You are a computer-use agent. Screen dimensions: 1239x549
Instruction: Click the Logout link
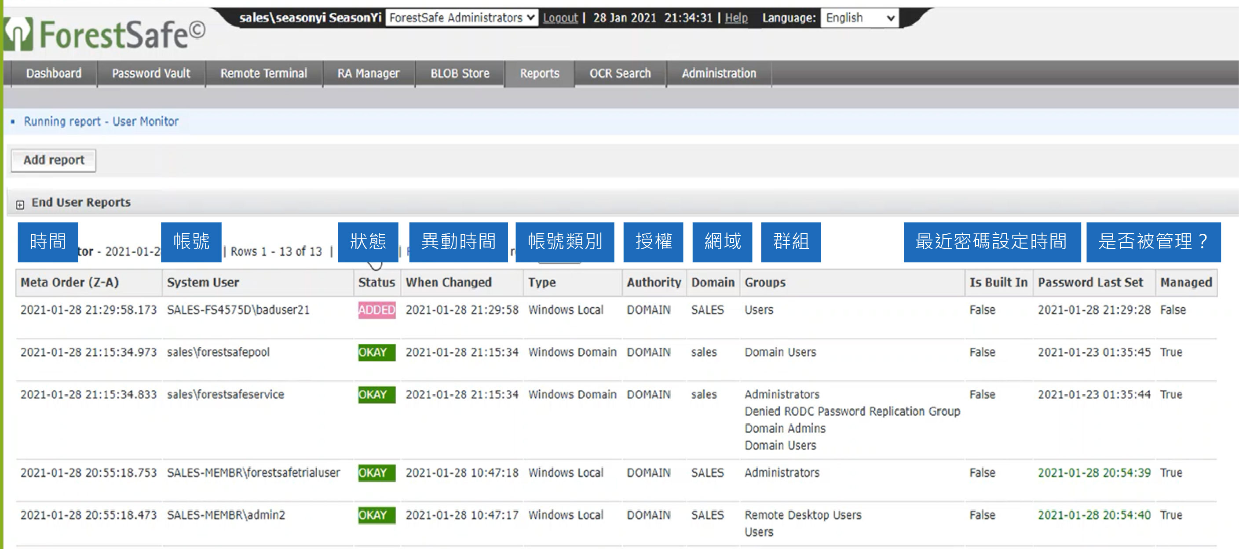tap(560, 18)
